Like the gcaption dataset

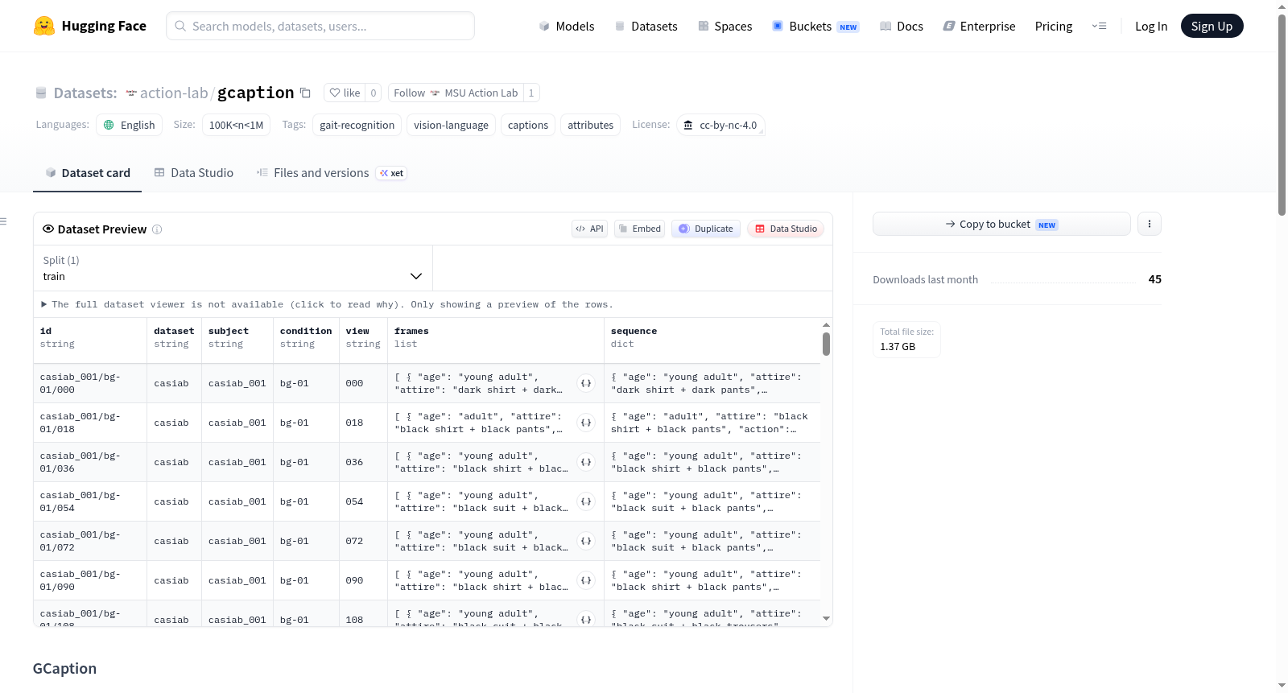coord(345,93)
